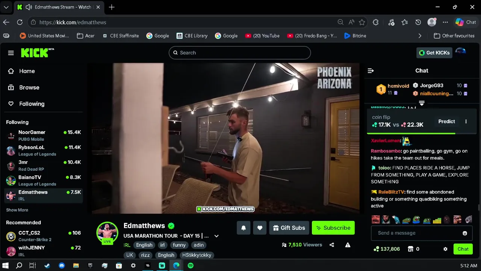Open coin flip prediction options menu
The width and height of the screenshot is (481, 271).
[x=466, y=122]
